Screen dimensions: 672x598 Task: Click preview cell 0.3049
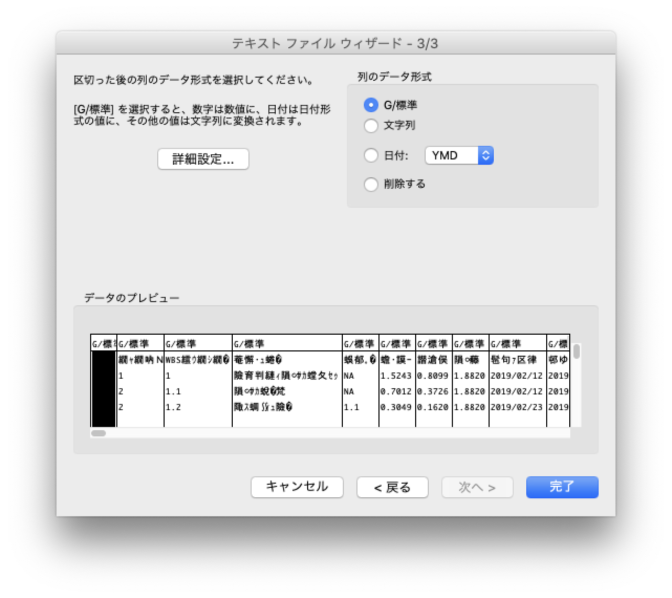click(396, 407)
